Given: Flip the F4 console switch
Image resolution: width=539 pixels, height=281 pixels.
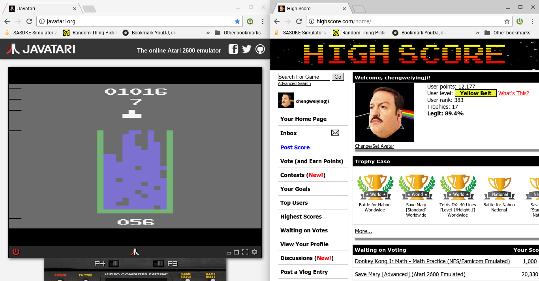Looking at the screenshot, I should (x=114, y=263).
